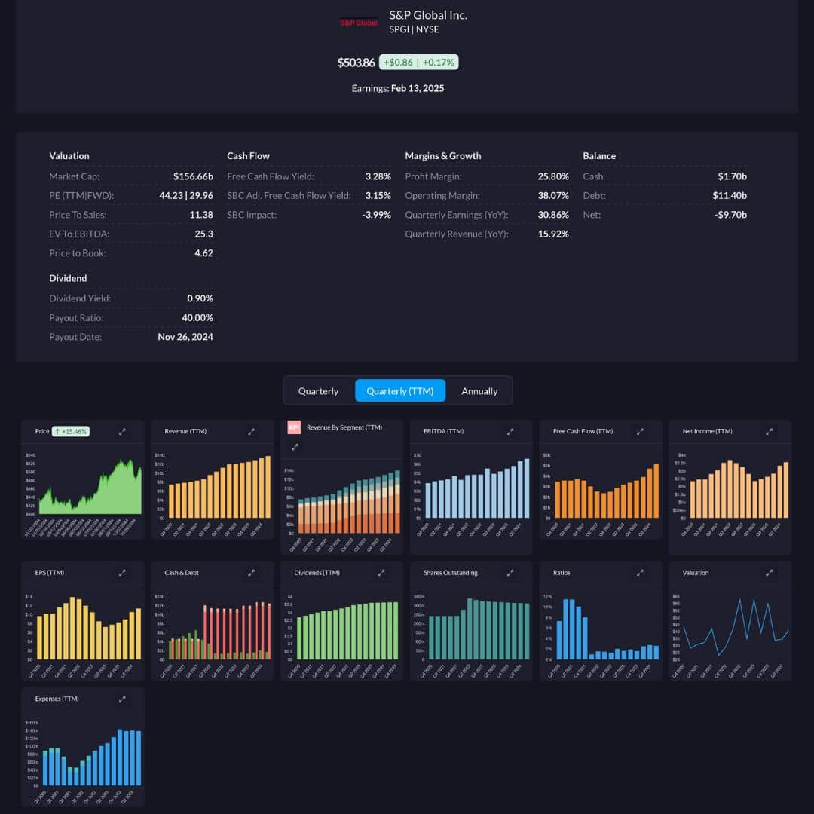Expand the Net Income (TTM) chart
Image resolution: width=814 pixels, height=814 pixels.
click(770, 431)
